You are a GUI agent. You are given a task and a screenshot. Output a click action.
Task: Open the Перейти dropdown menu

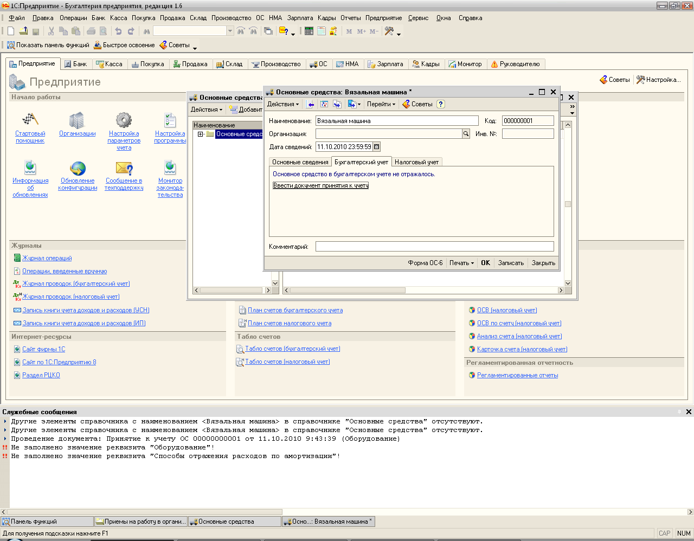point(381,104)
